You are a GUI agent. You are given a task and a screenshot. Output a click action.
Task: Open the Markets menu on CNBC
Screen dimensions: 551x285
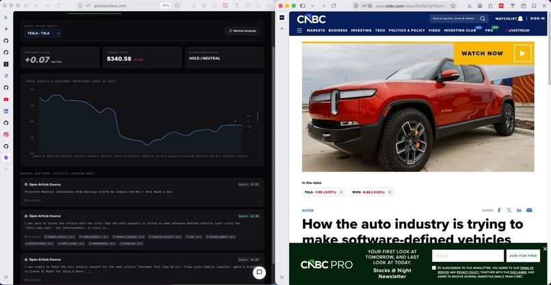pyautogui.click(x=316, y=31)
